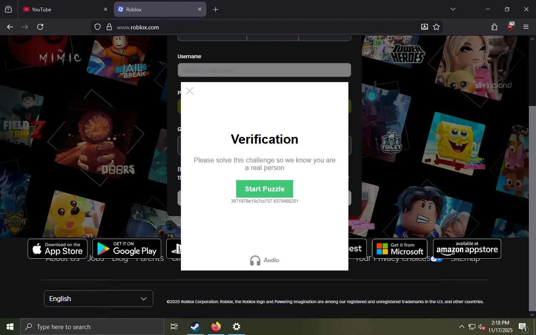Click the Username input field
The width and height of the screenshot is (536, 335).
264,70
